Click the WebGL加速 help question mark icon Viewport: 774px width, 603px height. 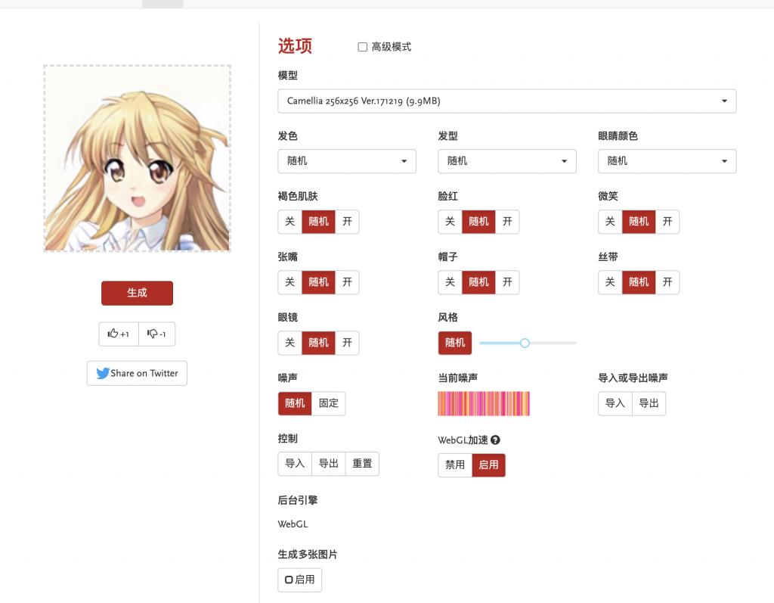coord(496,440)
